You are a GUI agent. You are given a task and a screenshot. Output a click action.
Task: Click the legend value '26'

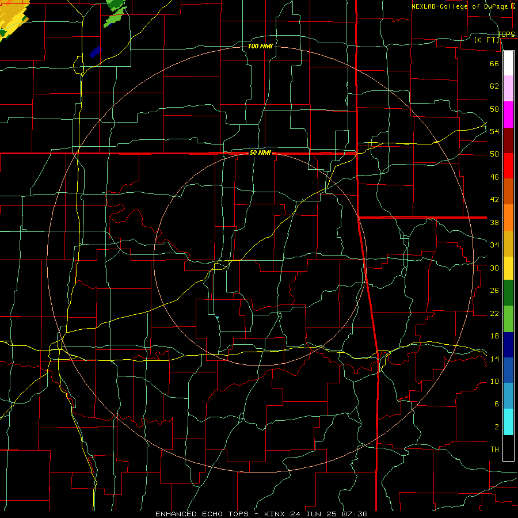(x=494, y=291)
